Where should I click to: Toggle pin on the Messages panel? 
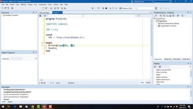pos(188,87)
